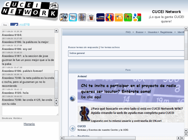Click chat message 'Anonimo 4125: hola'
The width and height of the screenshot is (188, 140).
click(x=15, y=93)
